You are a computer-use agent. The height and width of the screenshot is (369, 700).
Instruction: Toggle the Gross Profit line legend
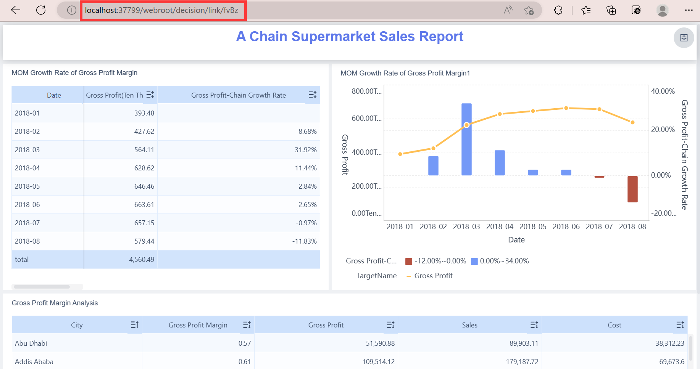pos(429,275)
